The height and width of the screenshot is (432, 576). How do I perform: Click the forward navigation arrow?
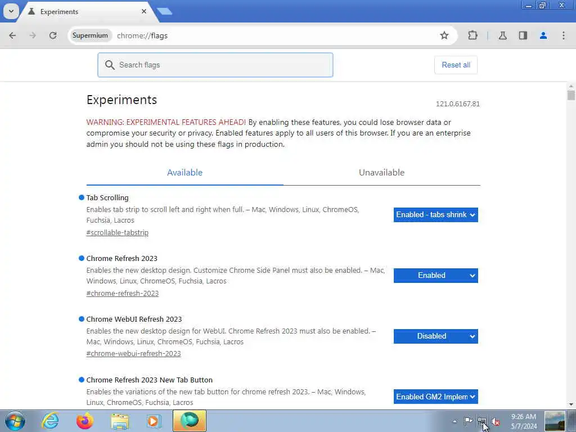(33, 35)
